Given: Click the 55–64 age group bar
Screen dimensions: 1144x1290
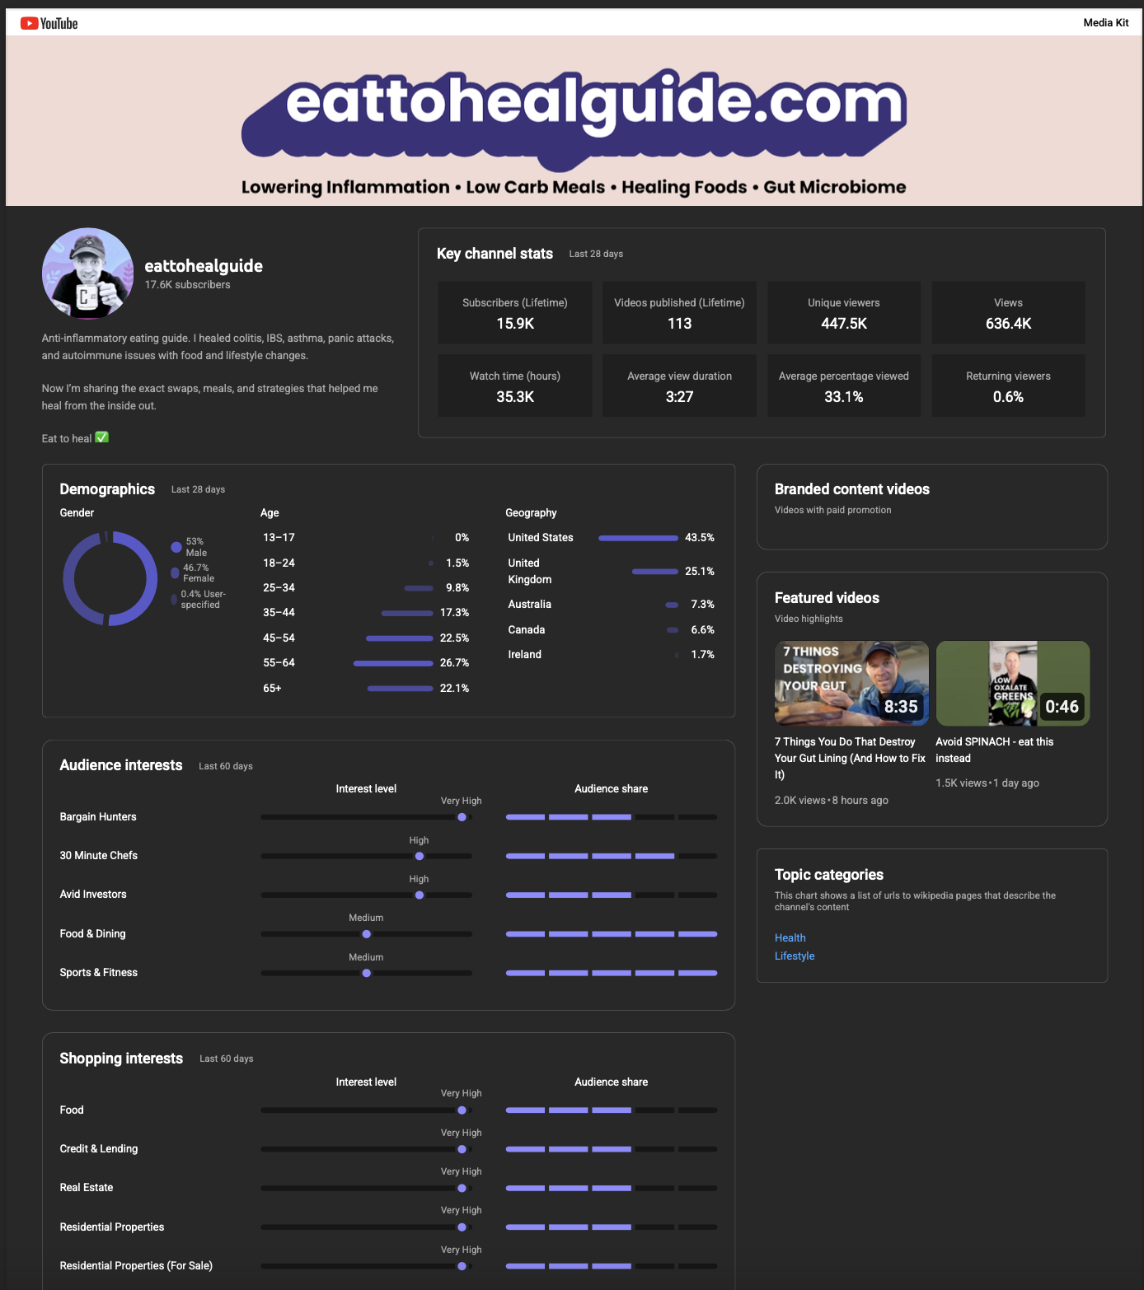Looking at the screenshot, I should pyautogui.click(x=393, y=663).
